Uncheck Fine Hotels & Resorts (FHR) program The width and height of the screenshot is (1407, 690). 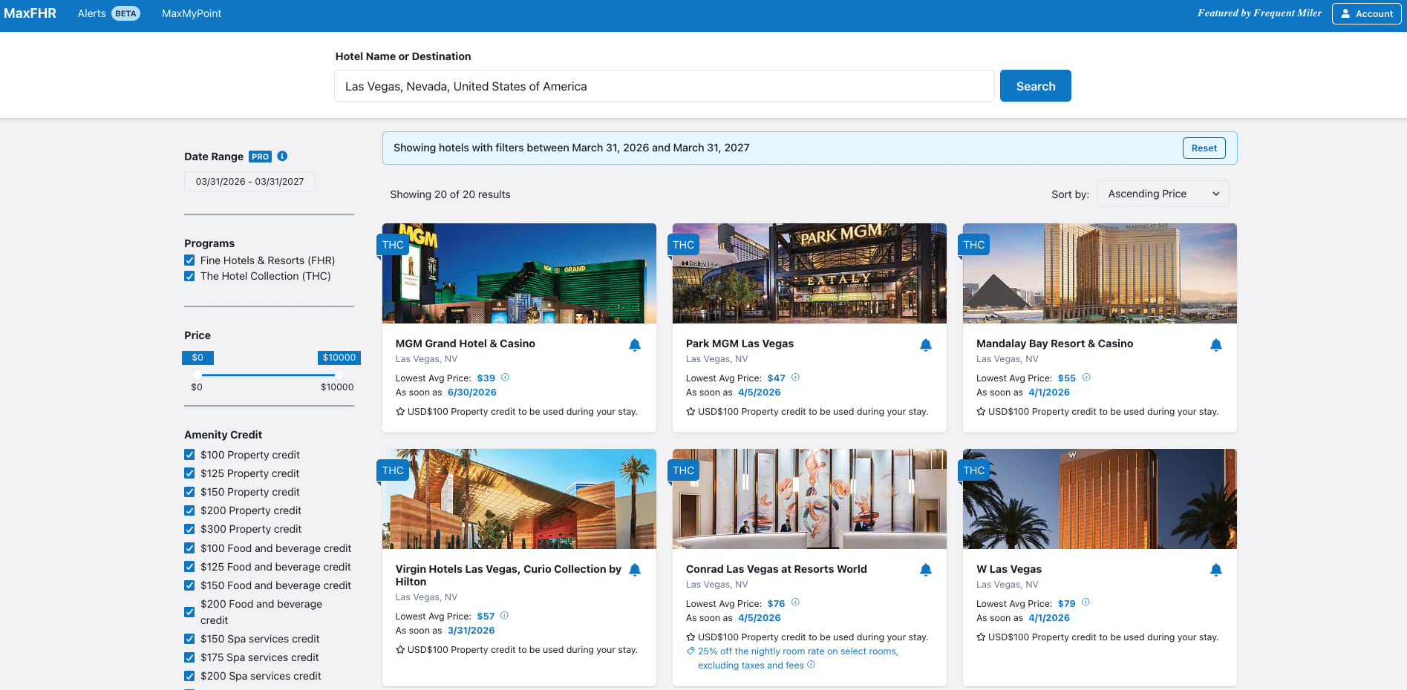pyautogui.click(x=189, y=260)
